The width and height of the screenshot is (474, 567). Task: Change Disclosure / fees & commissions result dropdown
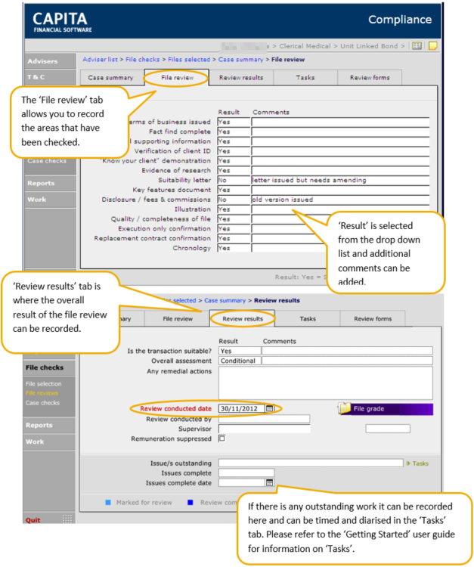234,200
